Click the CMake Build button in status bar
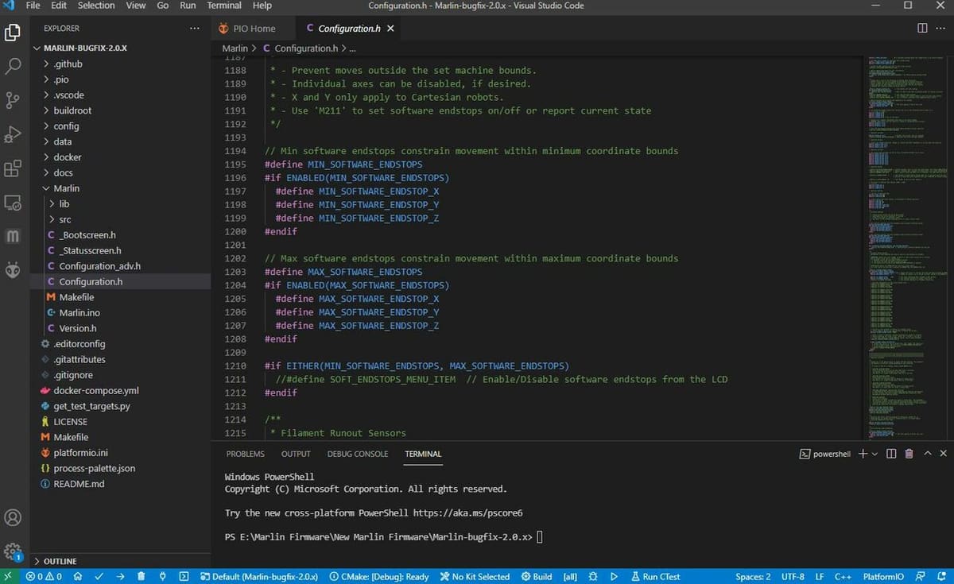Screen dimensions: 954x584 pyautogui.click(x=537, y=576)
